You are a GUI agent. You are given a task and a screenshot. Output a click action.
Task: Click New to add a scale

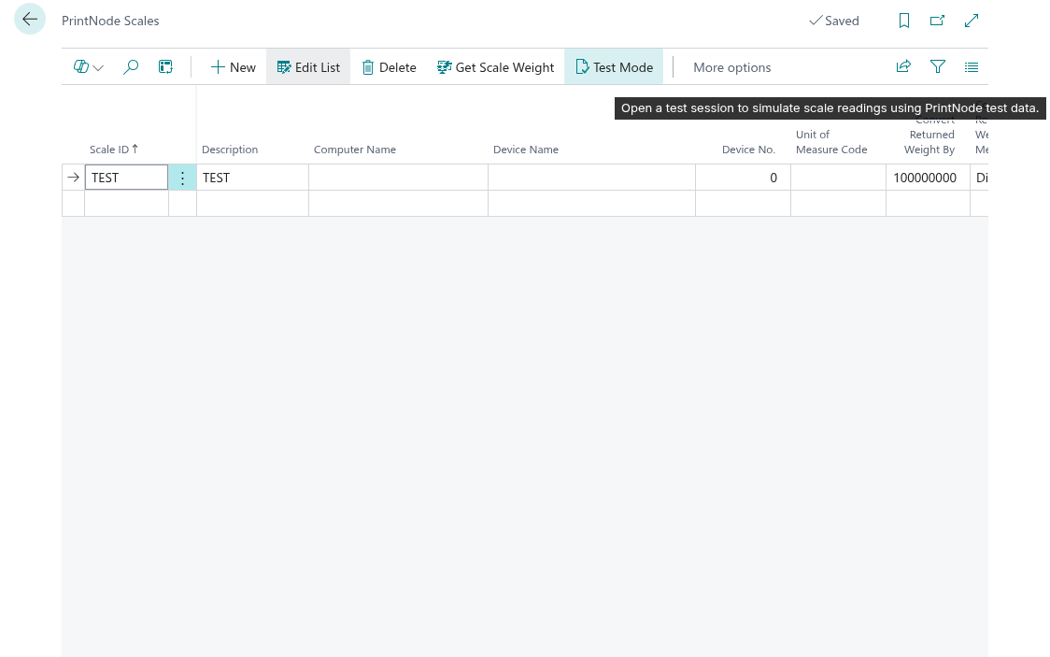coord(233,67)
